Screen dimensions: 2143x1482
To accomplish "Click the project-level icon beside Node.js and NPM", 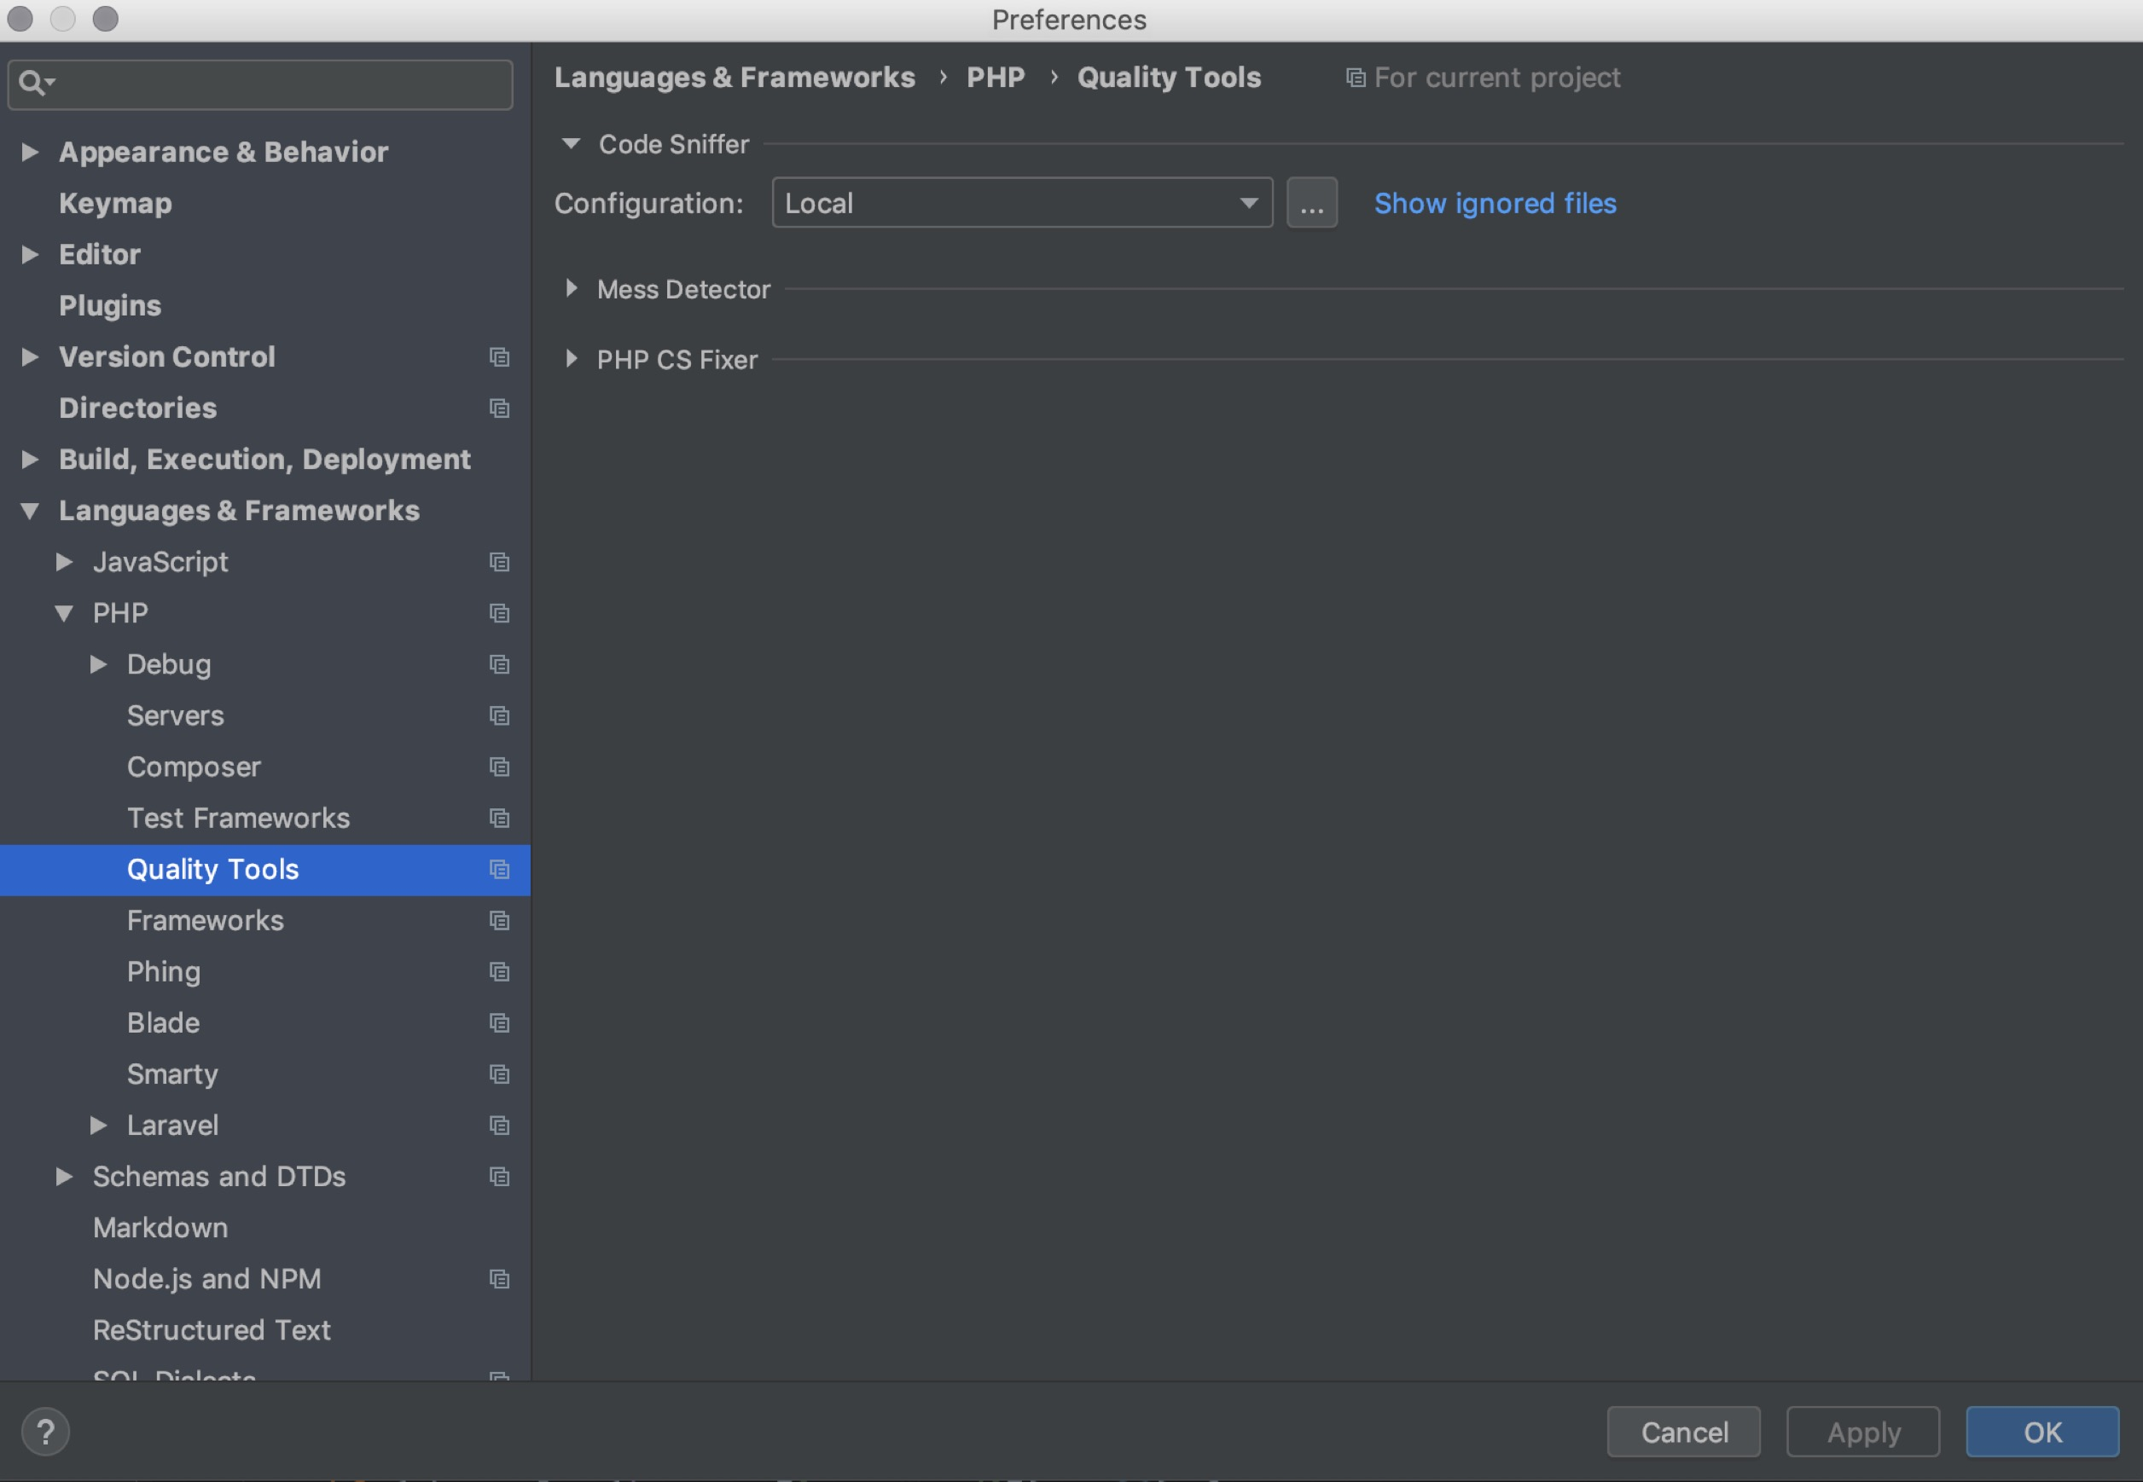I will pos(500,1280).
